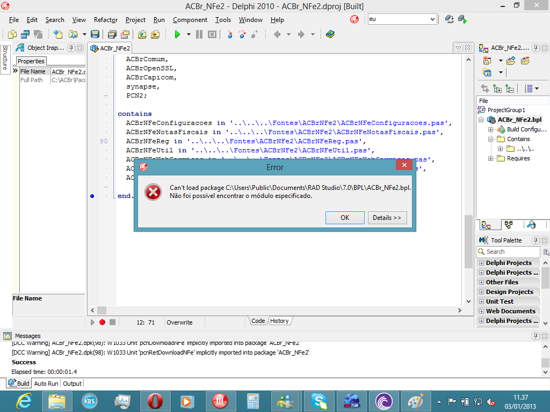Screen dimensions: 550x412
Task: Click the Step Over debug icon
Action: (x=242, y=34)
